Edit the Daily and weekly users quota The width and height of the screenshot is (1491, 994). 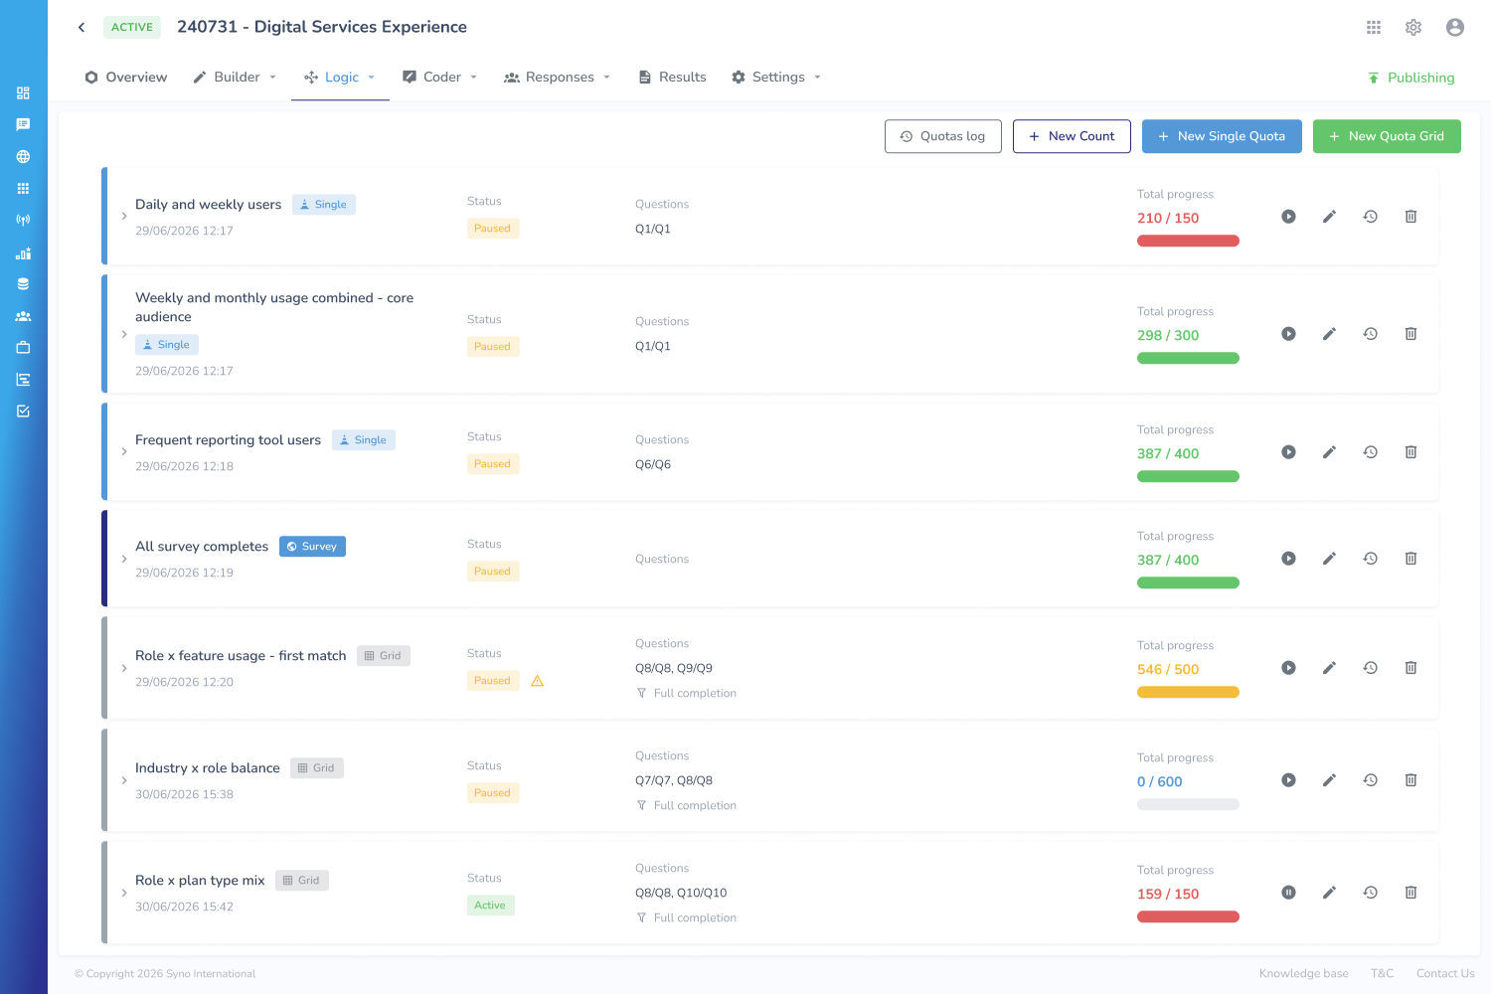pyautogui.click(x=1329, y=217)
